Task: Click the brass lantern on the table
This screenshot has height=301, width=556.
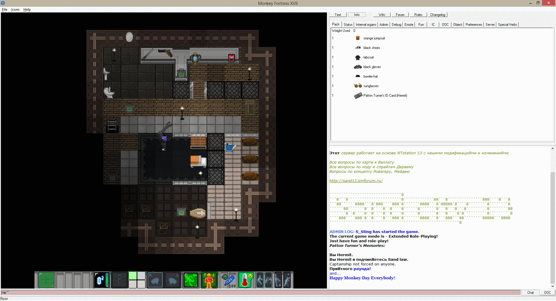Action: coord(195,58)
